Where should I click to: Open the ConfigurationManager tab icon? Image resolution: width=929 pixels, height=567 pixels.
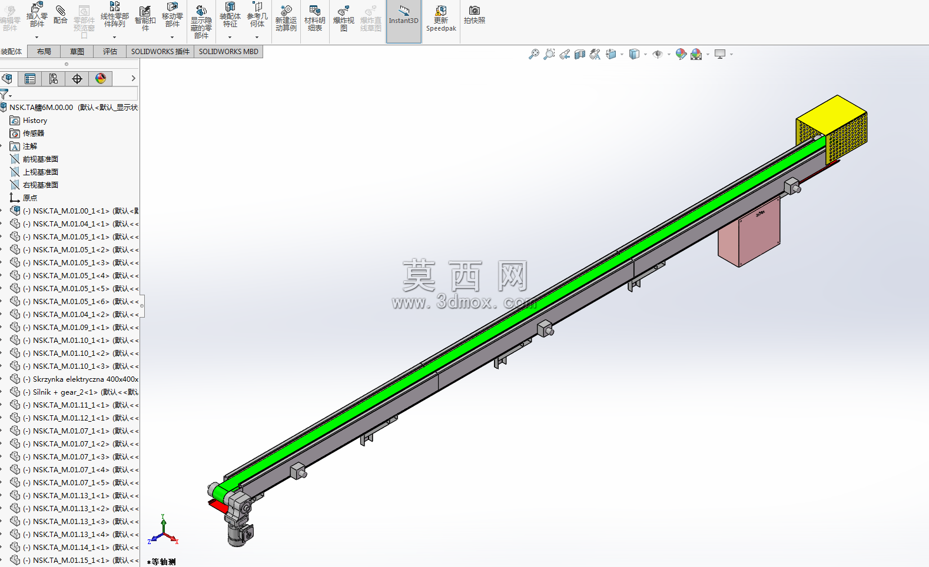[54, 79]
